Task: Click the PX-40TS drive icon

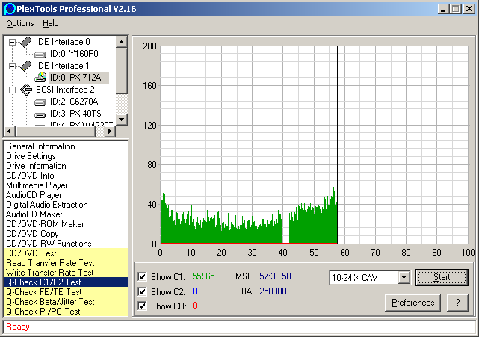Action: (40, 114)
